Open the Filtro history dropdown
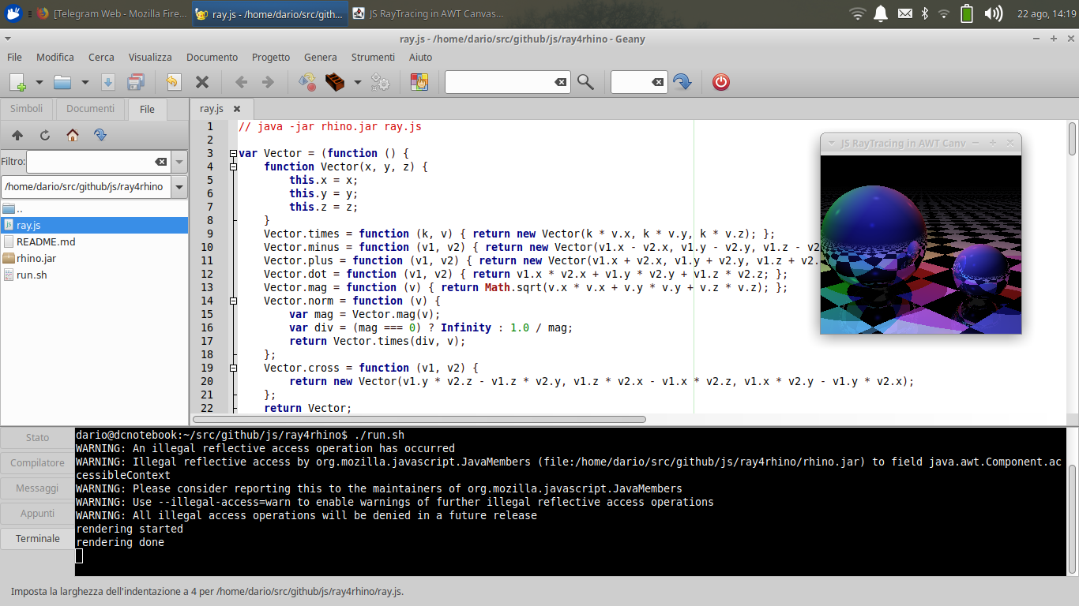 point(180,162)
